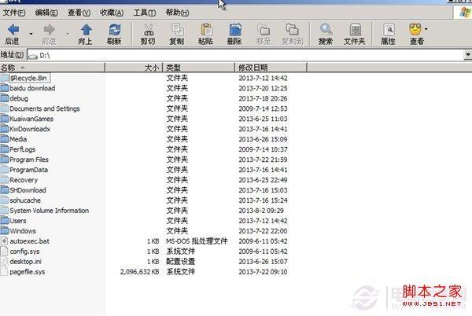Screen dimensions: 472x316
Task: Select the config.sys file
Action: (x=24, y=252)
